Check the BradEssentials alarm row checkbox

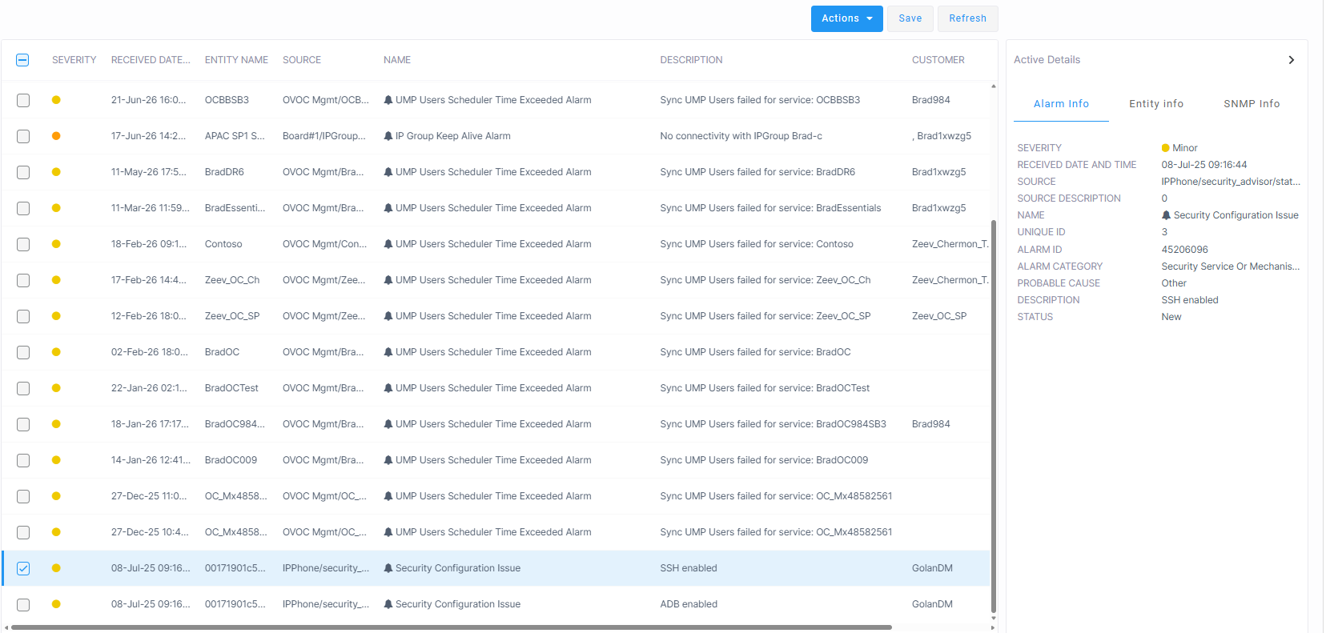[x=23, y=208]
